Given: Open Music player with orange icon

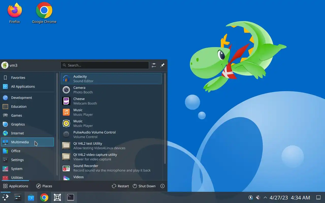Looking at the screenshot, I should pos(111,112).
